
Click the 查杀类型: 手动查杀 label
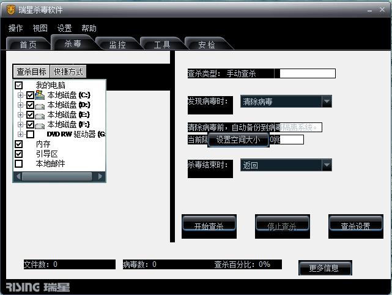[x=222, y=73]
